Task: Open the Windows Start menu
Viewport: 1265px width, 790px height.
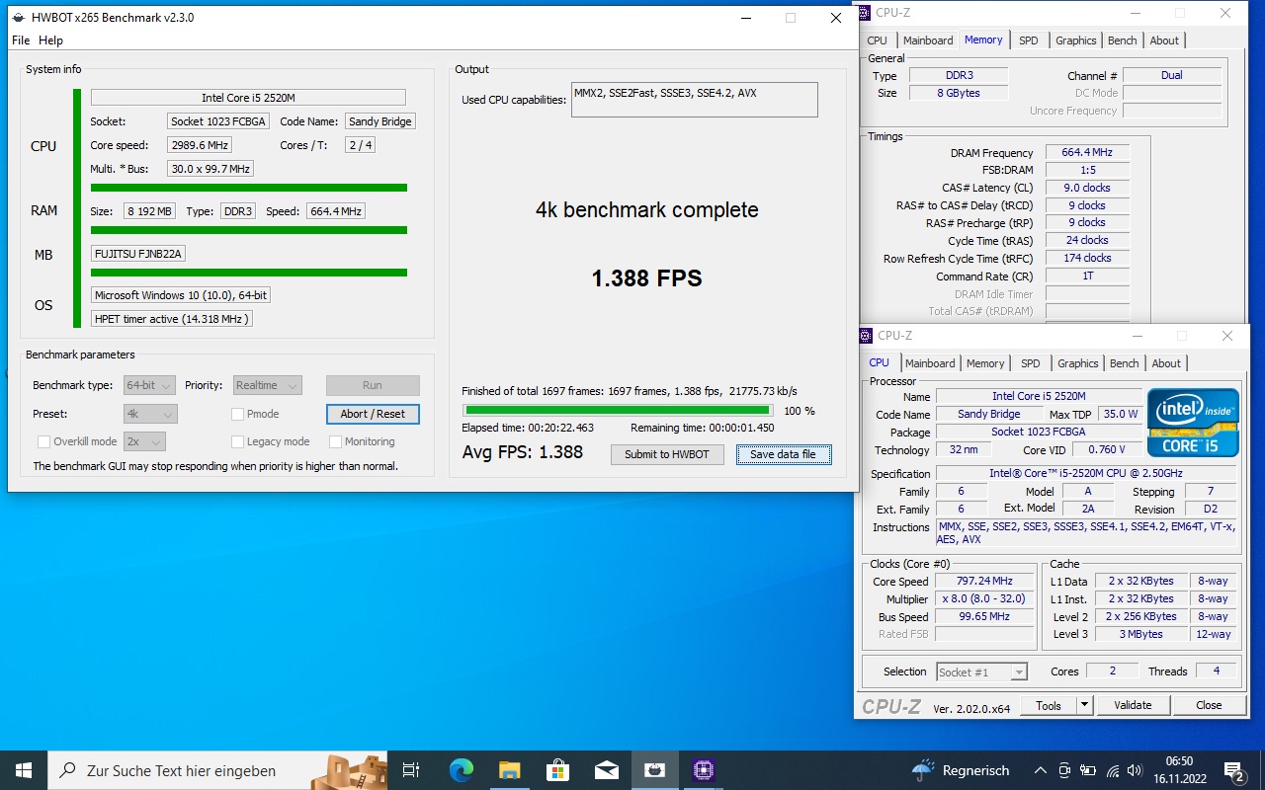Action: click(x=24, y=770)
